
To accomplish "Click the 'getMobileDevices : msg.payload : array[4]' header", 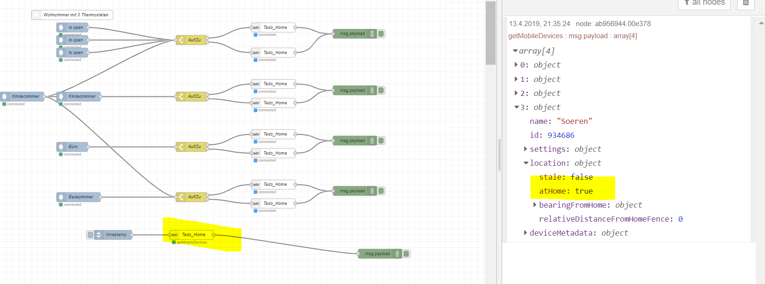I will coord(573,36).
